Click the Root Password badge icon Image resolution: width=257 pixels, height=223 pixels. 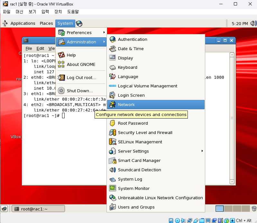pyautogui.click(x=113, y=123)
